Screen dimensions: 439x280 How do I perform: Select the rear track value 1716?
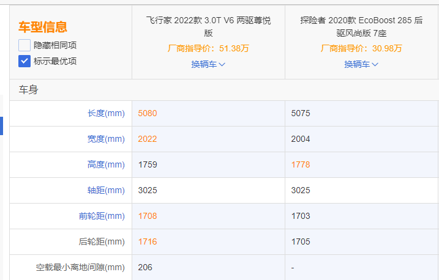tap(148, 241)
